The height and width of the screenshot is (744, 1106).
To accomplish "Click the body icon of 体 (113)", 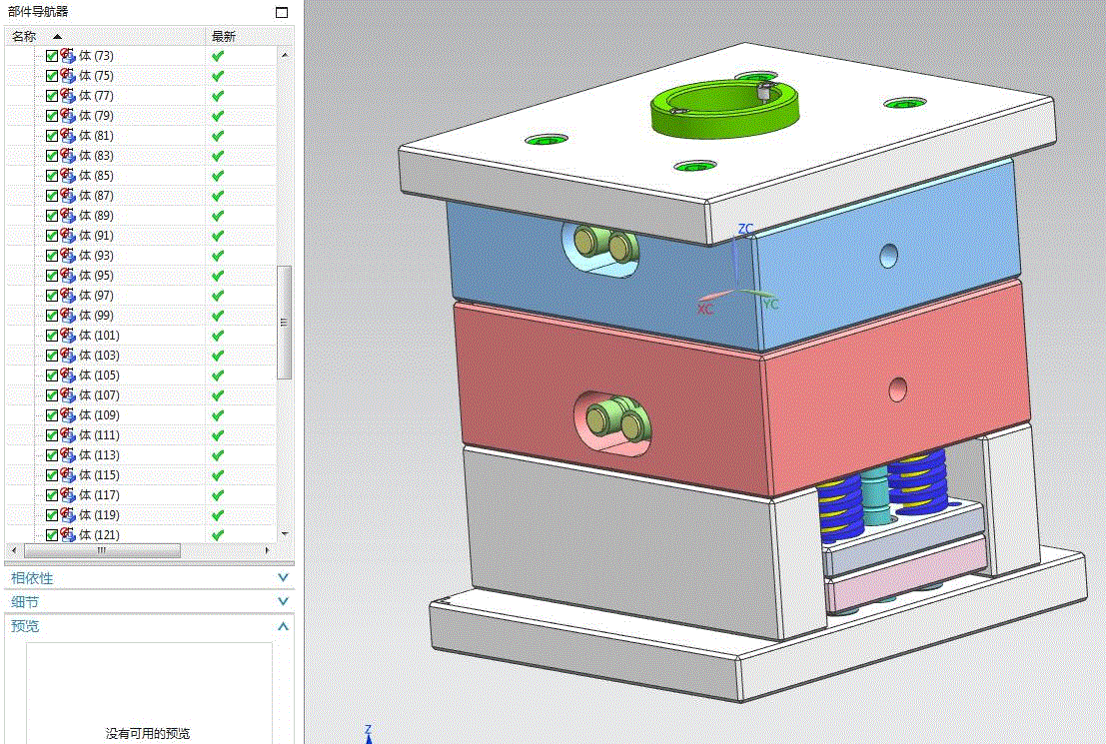I will pos(68,454).
